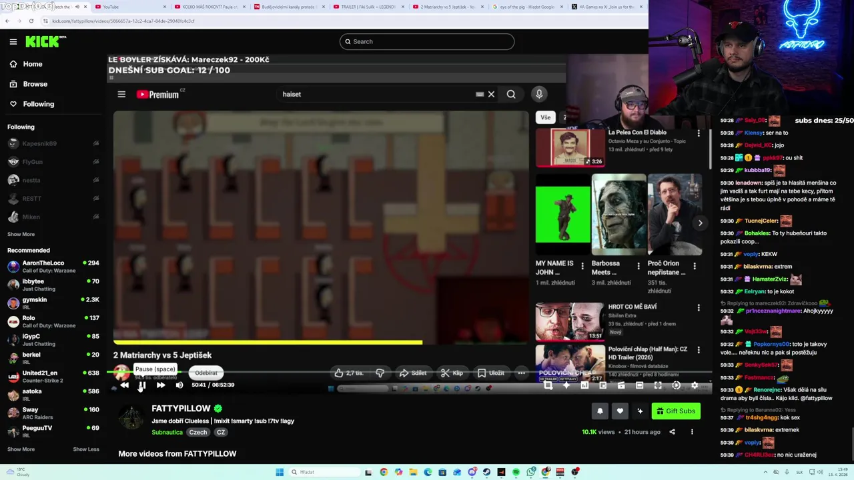
Task: Open Following in Kick sidebar
Action: (32, 104)
